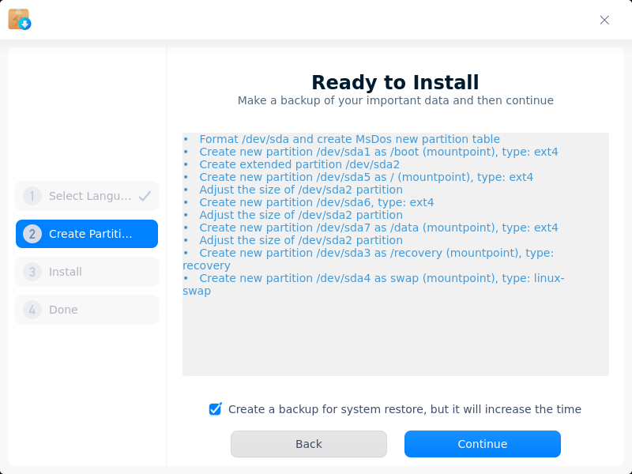Viewport: 632px width, 474px height.
Task: Click the number 3 step circle
Action: coord(32,272)
